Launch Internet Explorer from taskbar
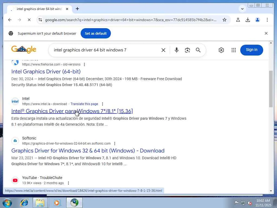 click(x=24, y=203)
